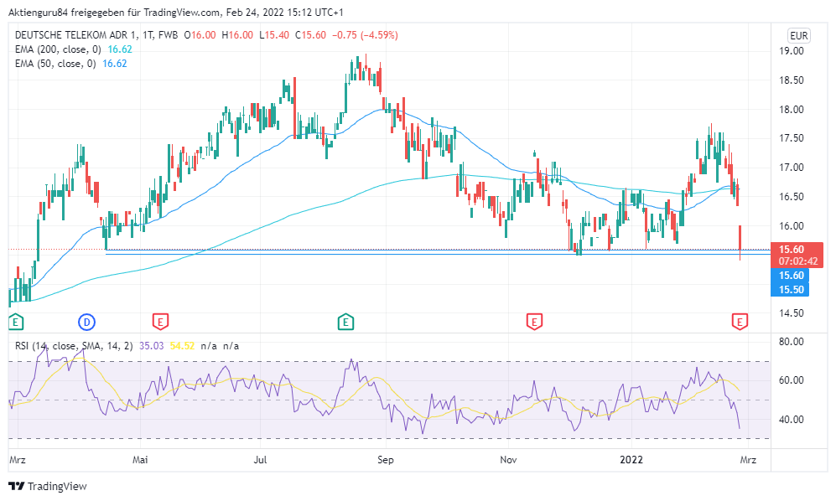
Task: Click the 16.62 value of EMA 200
Action: 120,49
